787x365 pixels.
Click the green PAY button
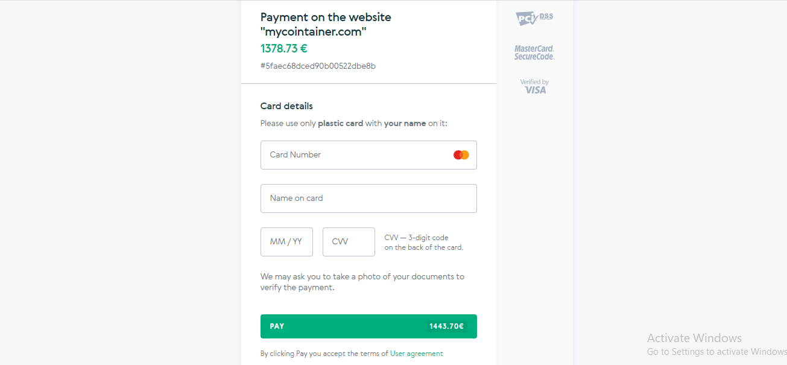[368, 326]
